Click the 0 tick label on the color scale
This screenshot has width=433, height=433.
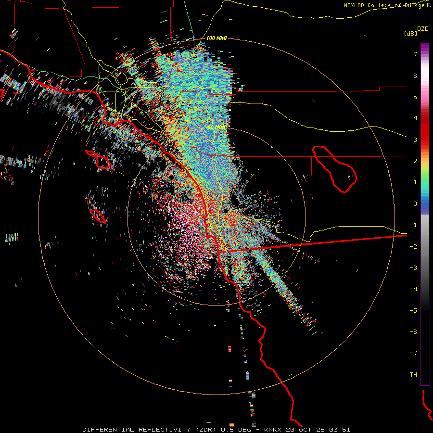point(415,204)
